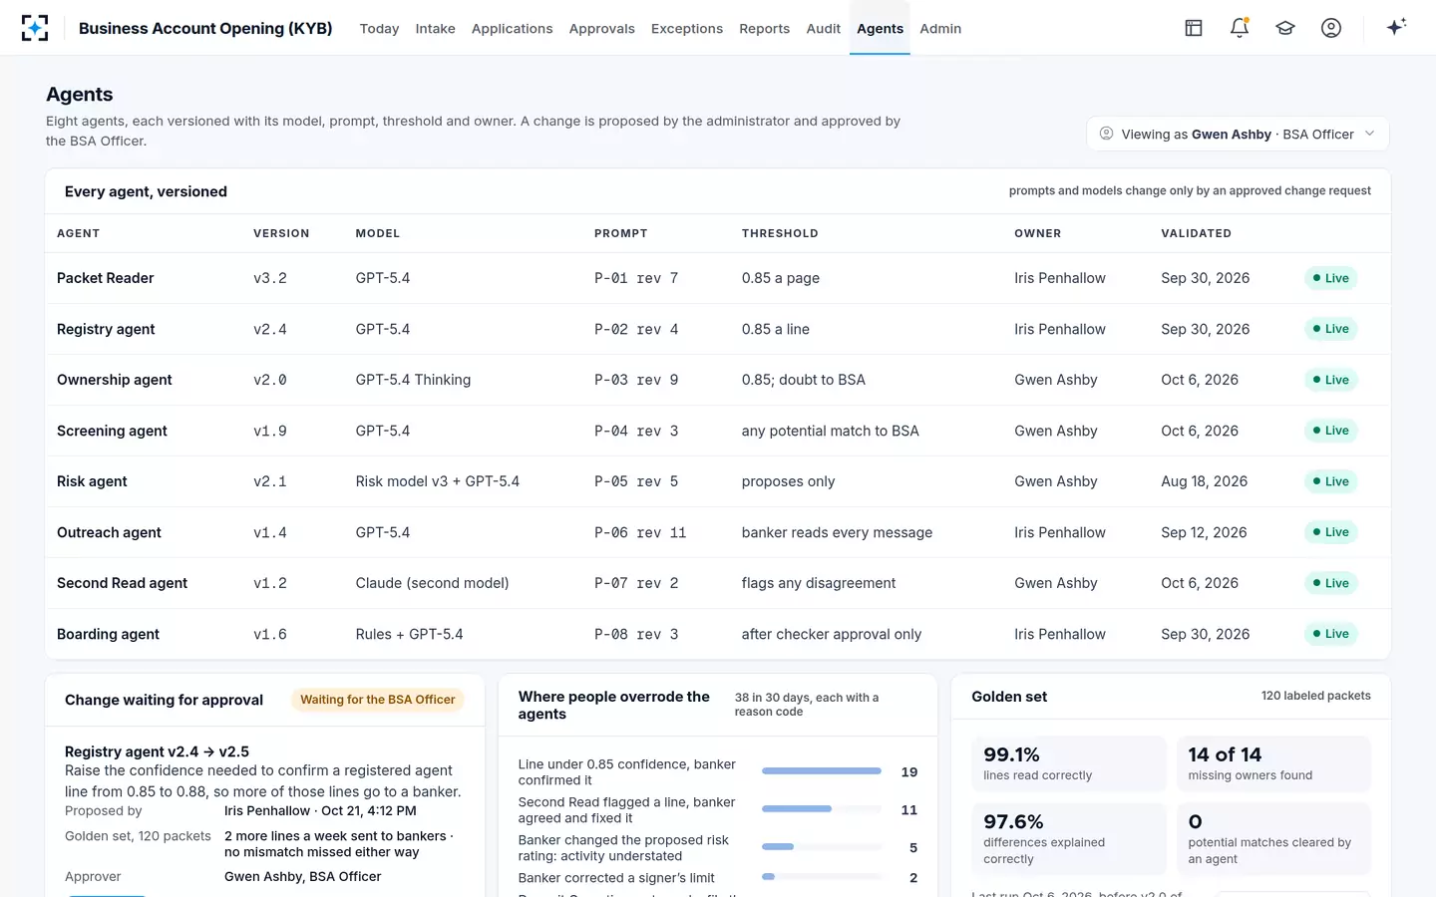Open the AI sparkle assistant
This screenshot has height=897, width=1436.
[1396, 27]
